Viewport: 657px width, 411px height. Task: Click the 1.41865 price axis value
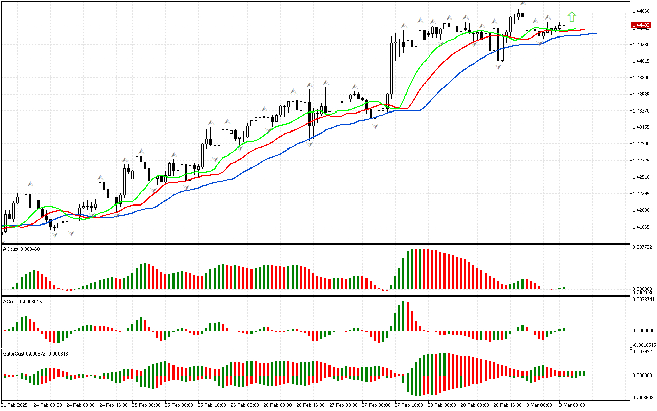642,227
